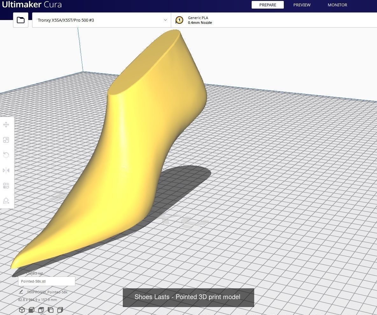Click the rename pencil next to TXXPRO500_Pointed-58k

(x=21, y=291)
